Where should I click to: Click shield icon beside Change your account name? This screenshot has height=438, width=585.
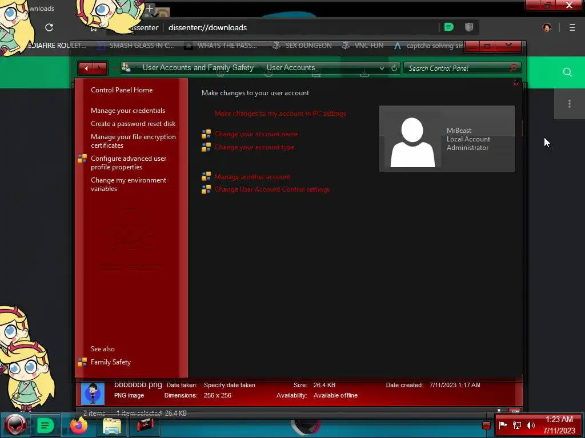click(206, 134)
